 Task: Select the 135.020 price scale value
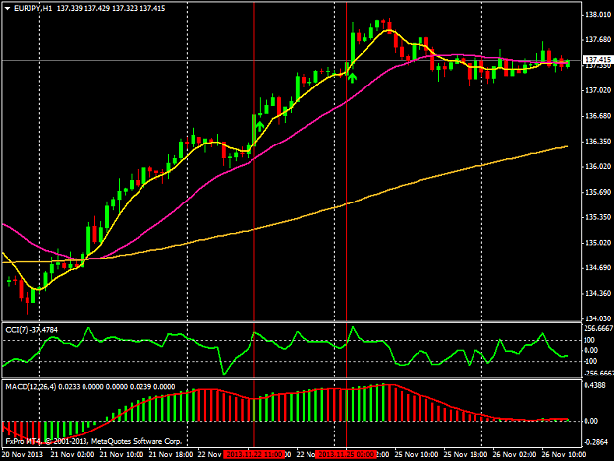598,243
